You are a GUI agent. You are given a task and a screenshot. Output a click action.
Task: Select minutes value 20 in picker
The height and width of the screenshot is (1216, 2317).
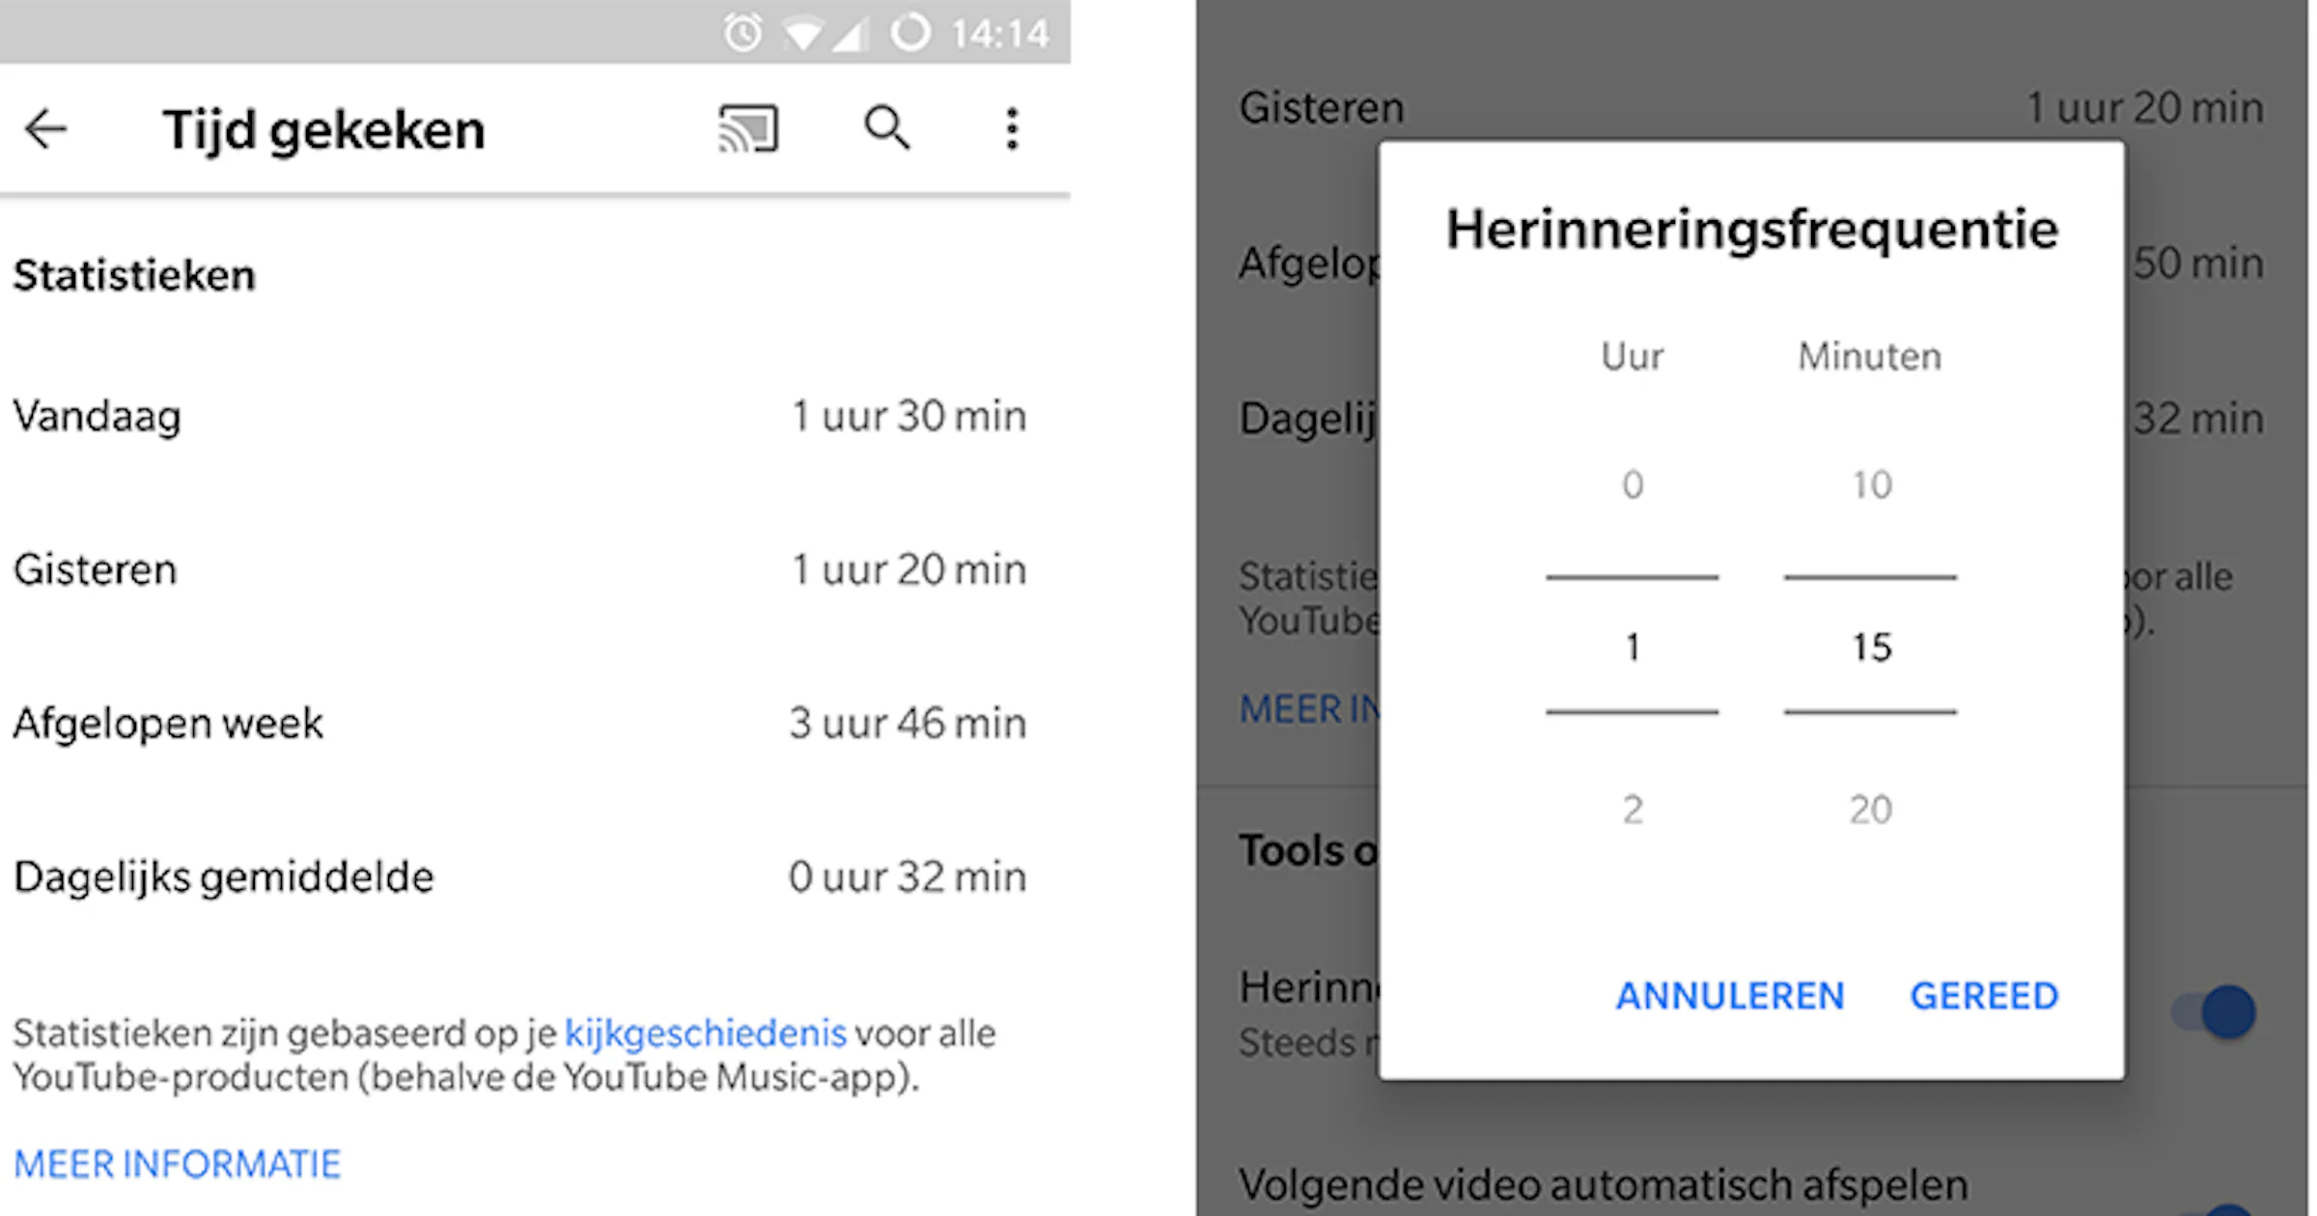click(1871, 810)
